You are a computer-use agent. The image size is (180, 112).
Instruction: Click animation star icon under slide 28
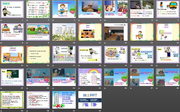(157, 88)
